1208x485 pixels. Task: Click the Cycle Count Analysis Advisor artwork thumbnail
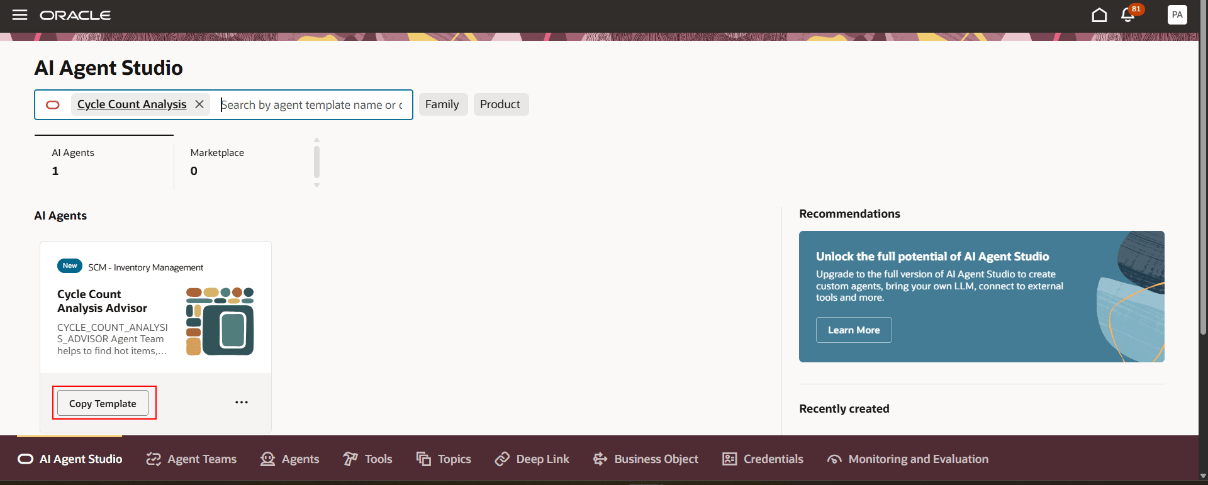[220, 321]
